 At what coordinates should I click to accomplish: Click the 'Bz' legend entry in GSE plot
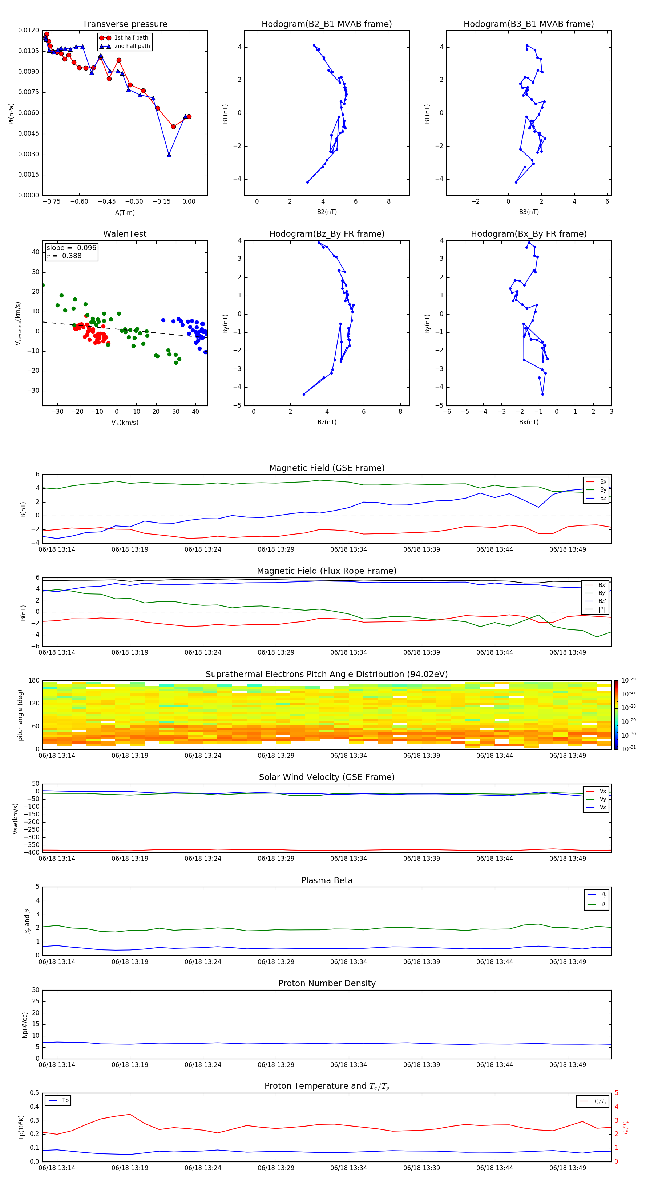tap(596, 498)
